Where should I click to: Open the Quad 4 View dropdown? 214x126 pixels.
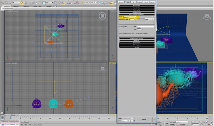point(127,121)
